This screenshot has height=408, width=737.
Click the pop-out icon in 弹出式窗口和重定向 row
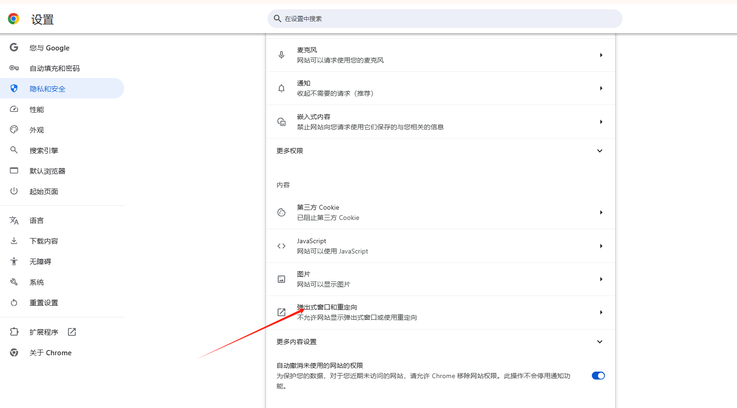pyautogui.click(x=281, y=312)
